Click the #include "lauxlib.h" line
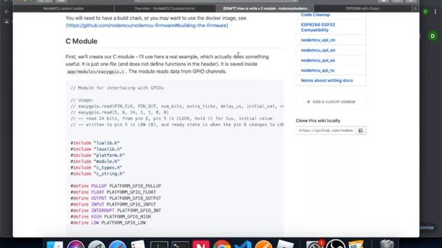 [96, 149]
